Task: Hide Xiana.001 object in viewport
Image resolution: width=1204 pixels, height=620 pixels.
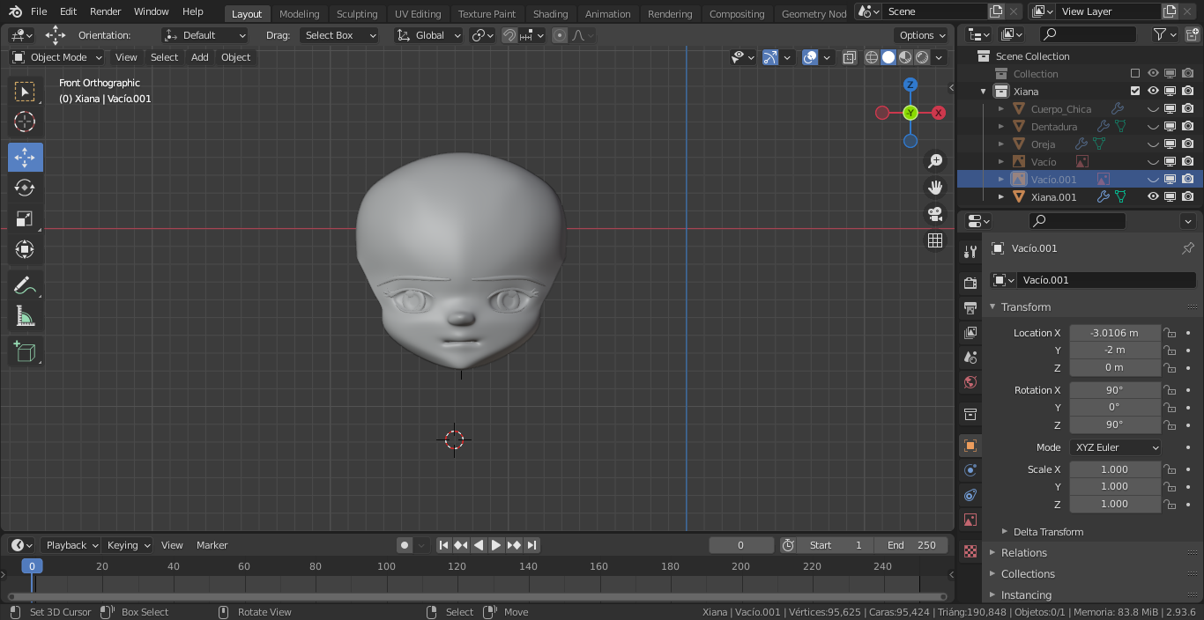Action: click(x=1152, y=197)
